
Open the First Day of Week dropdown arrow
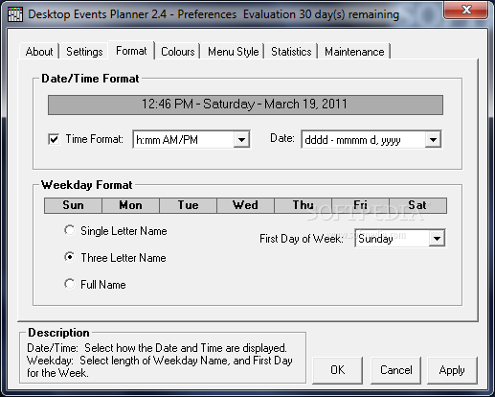pos(437,238)
